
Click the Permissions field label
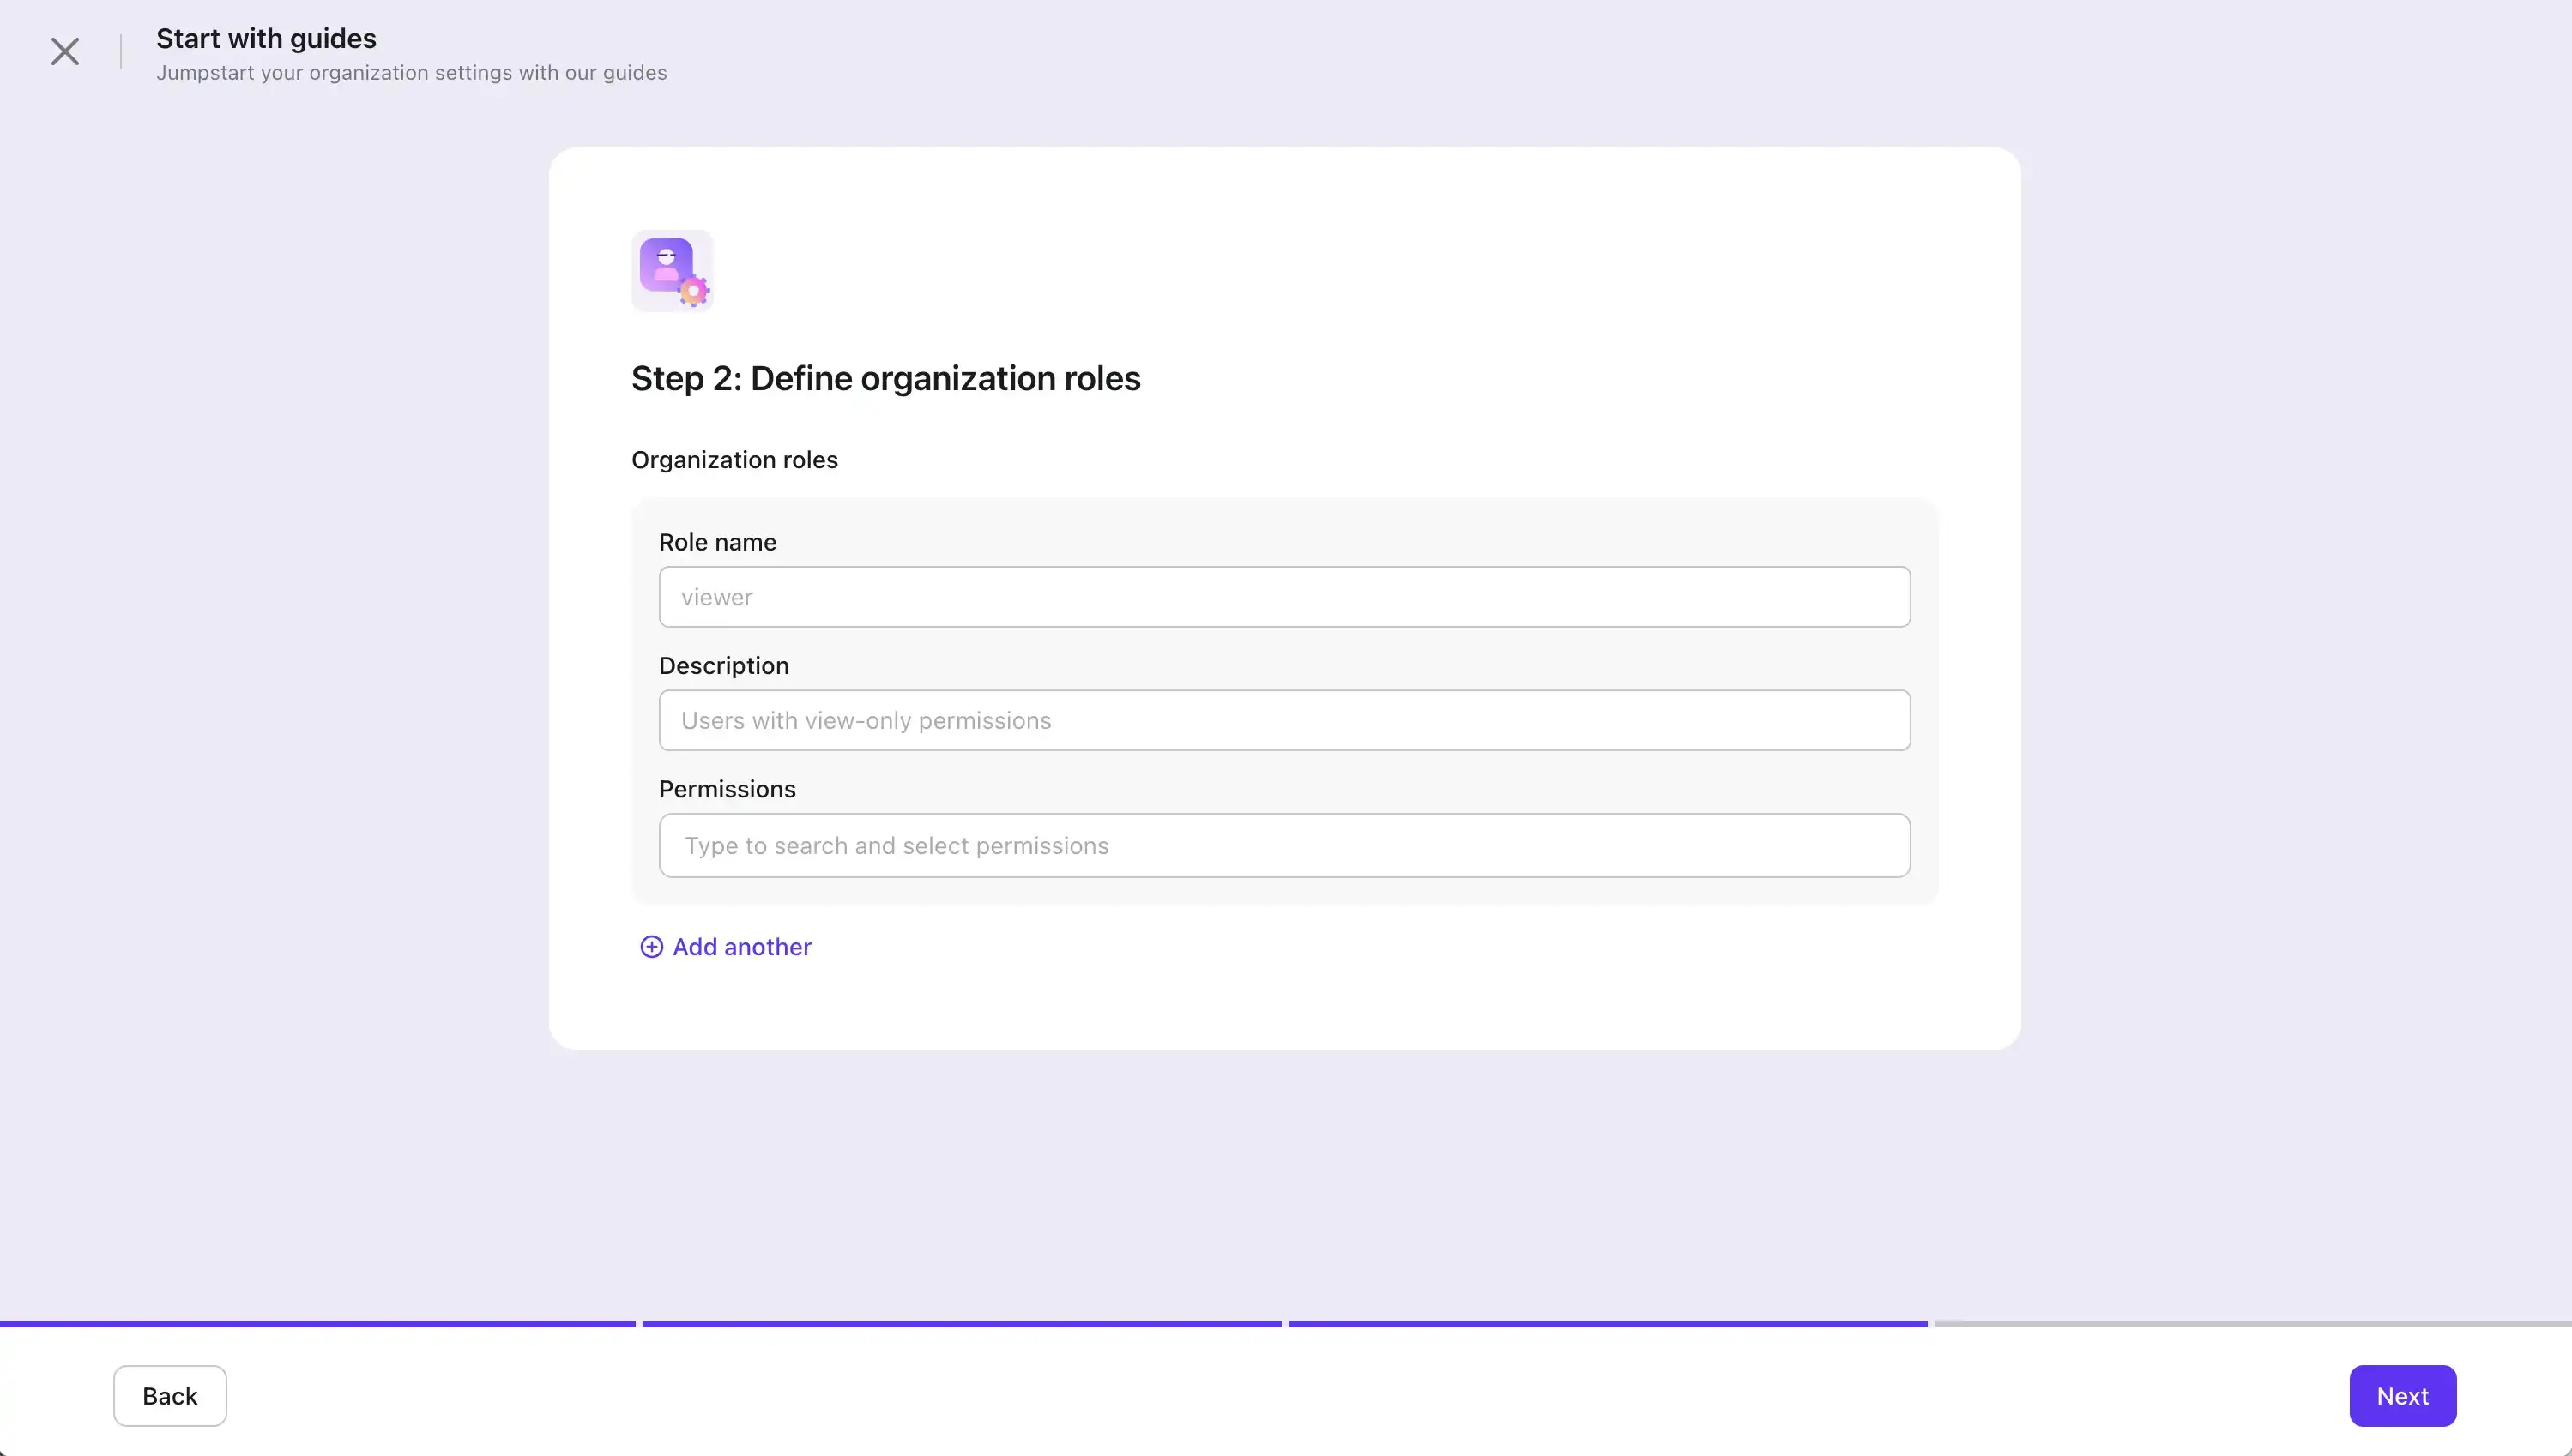[x=727, y=789]
